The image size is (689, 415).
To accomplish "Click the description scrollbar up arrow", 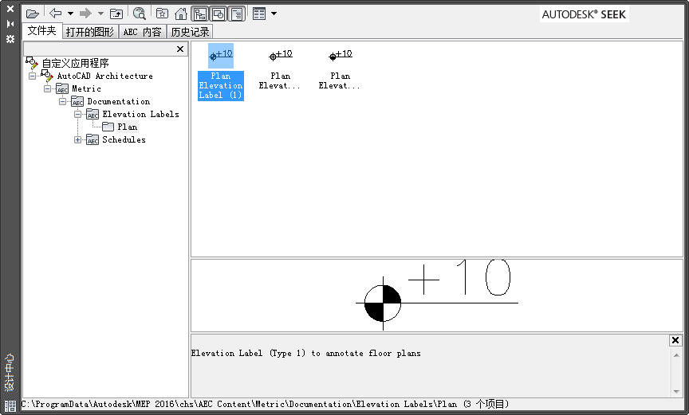I will coord(676,355).
